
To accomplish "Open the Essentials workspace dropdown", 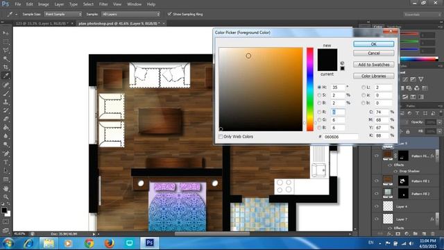I will click(422, 14).
